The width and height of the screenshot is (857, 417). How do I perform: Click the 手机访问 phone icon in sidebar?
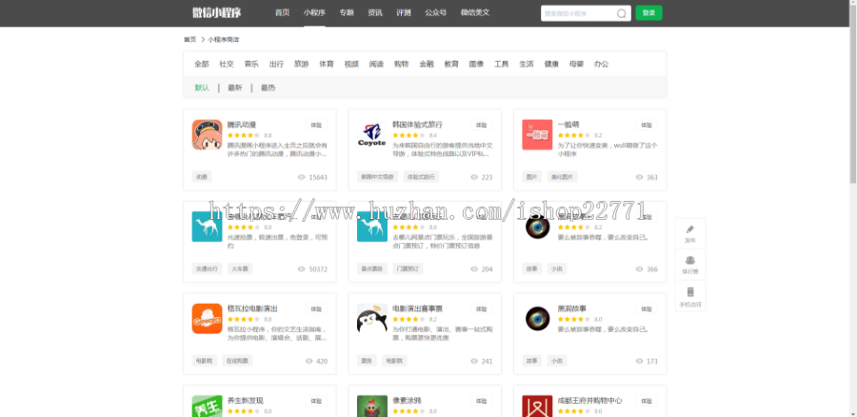(690, 292)
